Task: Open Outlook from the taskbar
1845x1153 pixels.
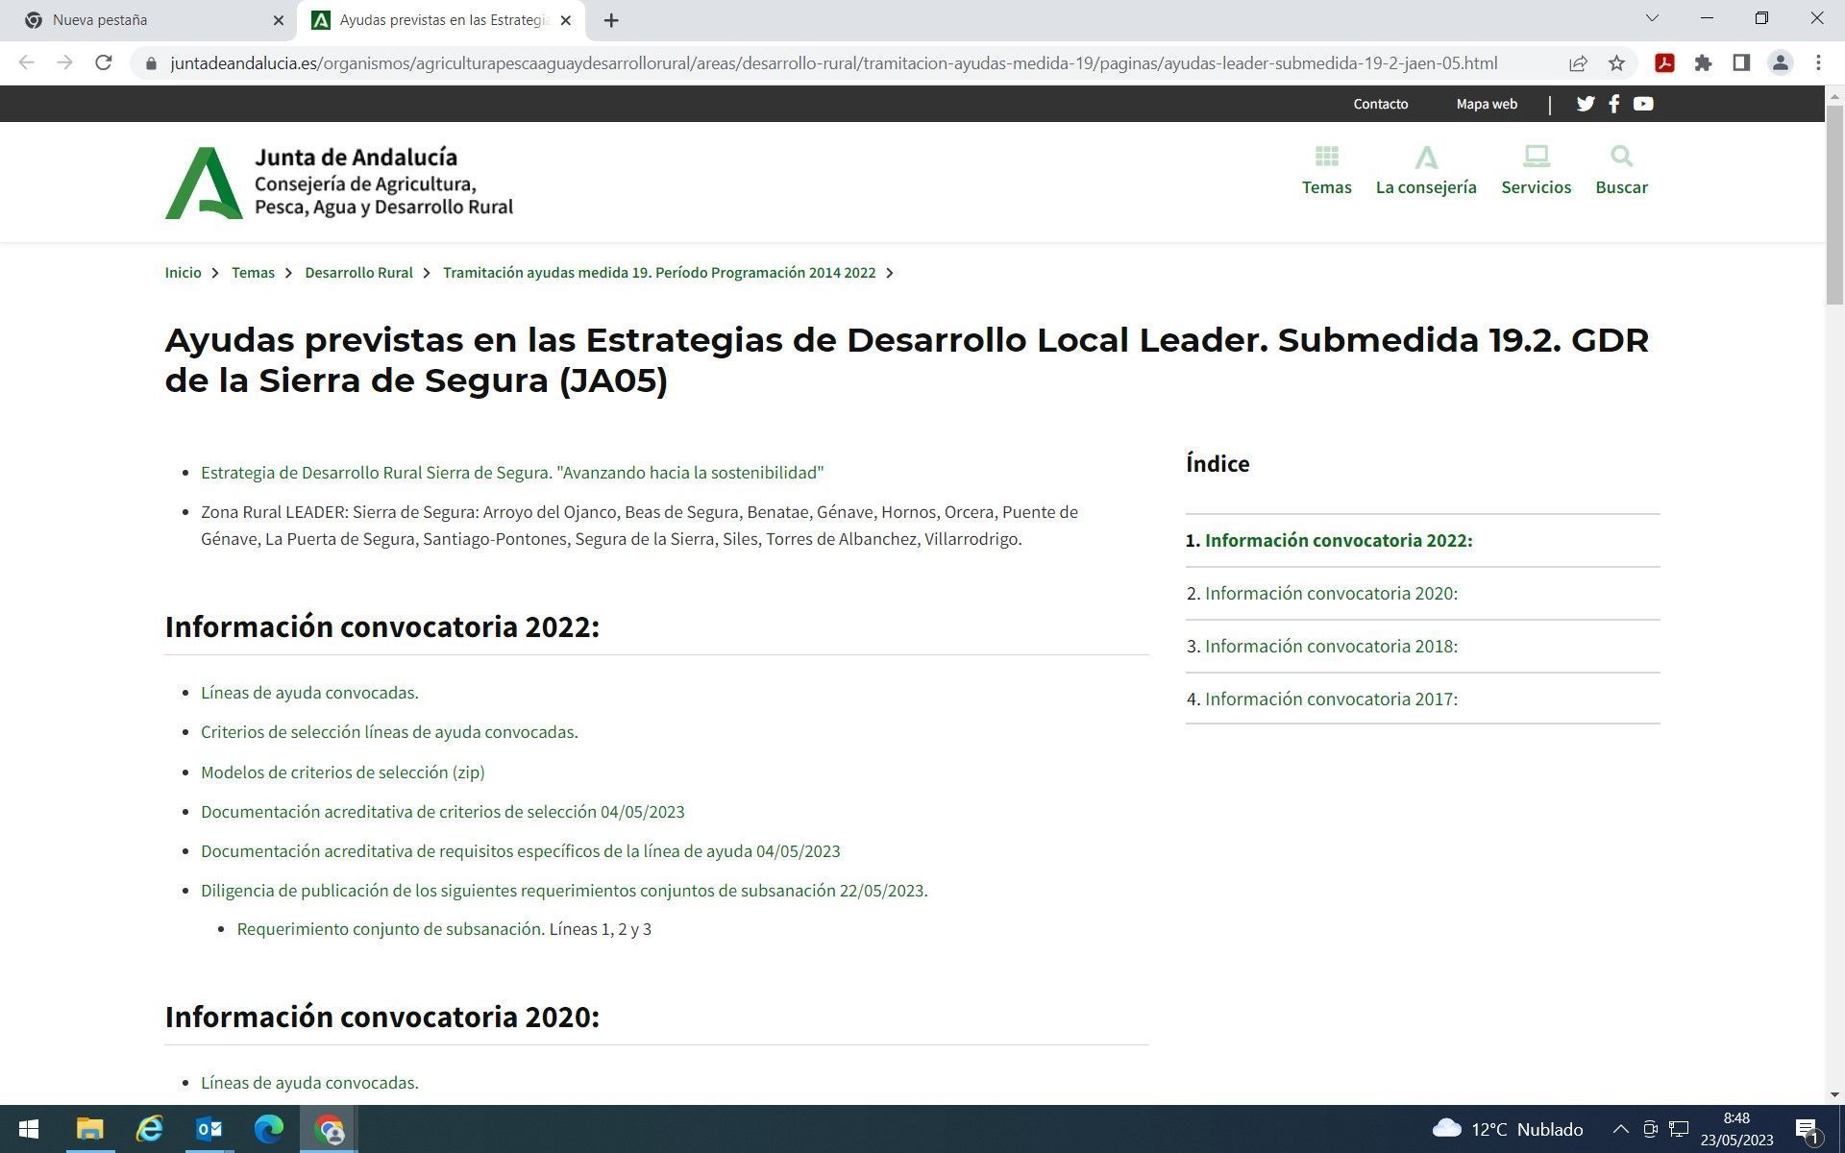Action: [x=209, y=1129]
